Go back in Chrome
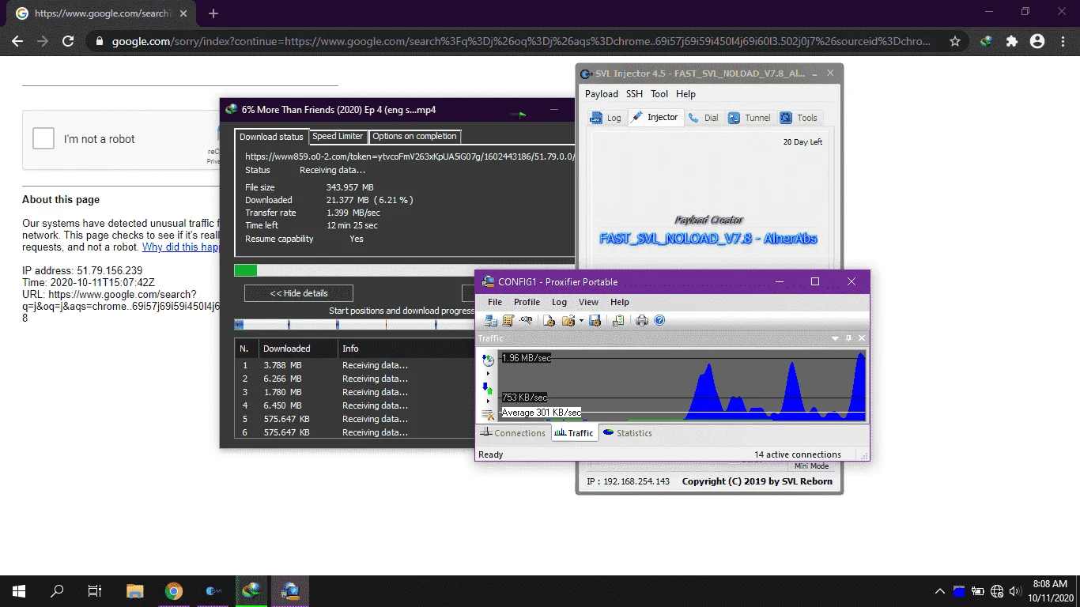1080x607 pixels. pyautogui.click(x=17, y=41)
